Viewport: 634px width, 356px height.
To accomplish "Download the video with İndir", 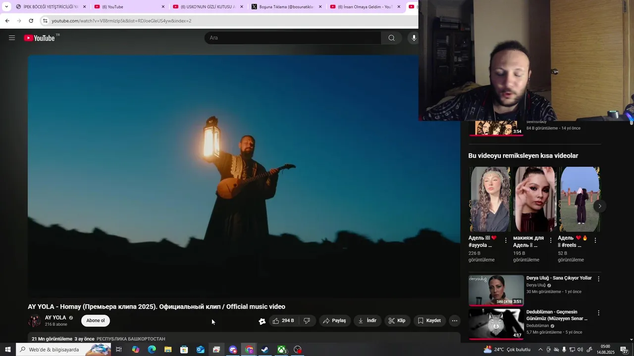I will (368, 320).
